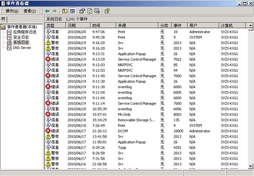Sort by the 用户 column header
The height and width of the screenshot is (176, 254).
click(x=203, y=25)
